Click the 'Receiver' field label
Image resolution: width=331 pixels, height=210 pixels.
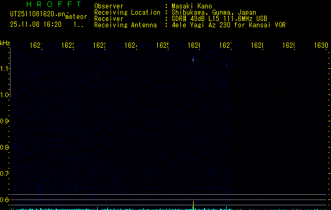(109, 19)
